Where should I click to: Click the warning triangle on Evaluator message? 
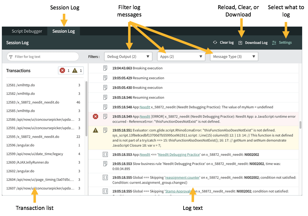(x=95, y=130)
